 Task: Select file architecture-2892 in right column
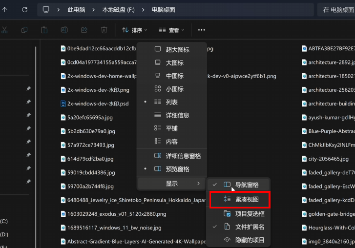(328, 62)
